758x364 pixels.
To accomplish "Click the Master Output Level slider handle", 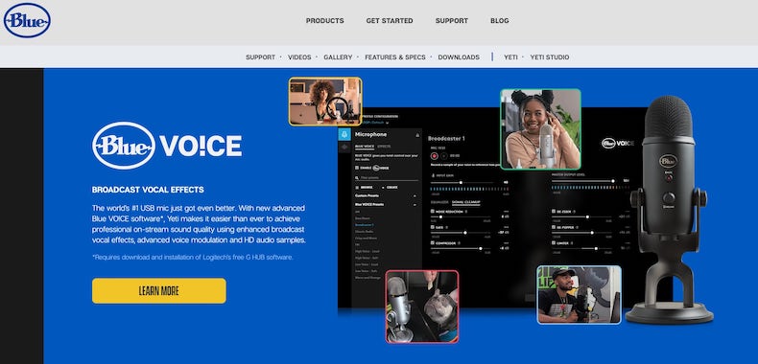I will coord(613,181).
